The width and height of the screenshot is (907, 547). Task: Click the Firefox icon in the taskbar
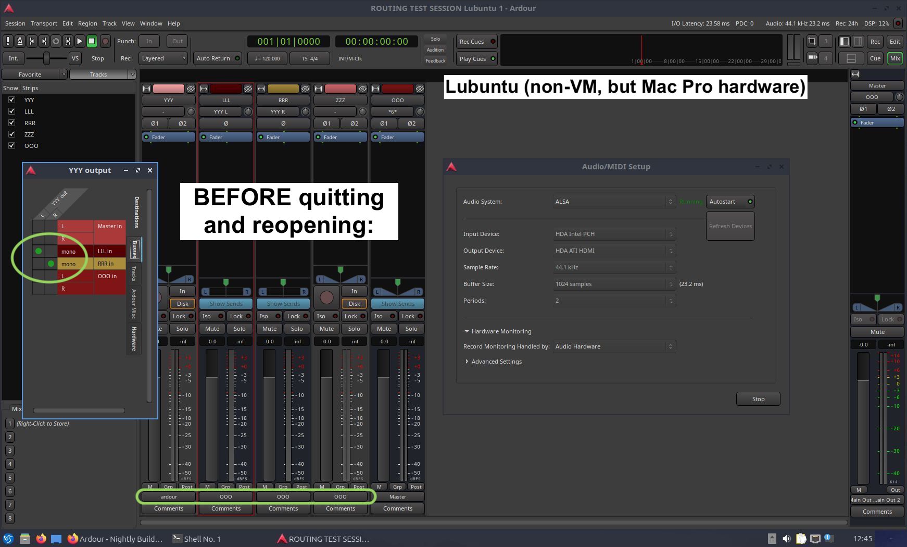click(x=41, y=539)
